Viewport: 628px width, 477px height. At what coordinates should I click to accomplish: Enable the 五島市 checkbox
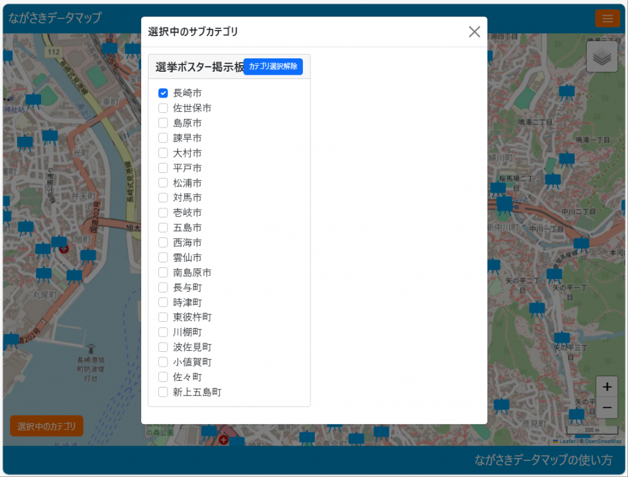(x=163, y=228)
